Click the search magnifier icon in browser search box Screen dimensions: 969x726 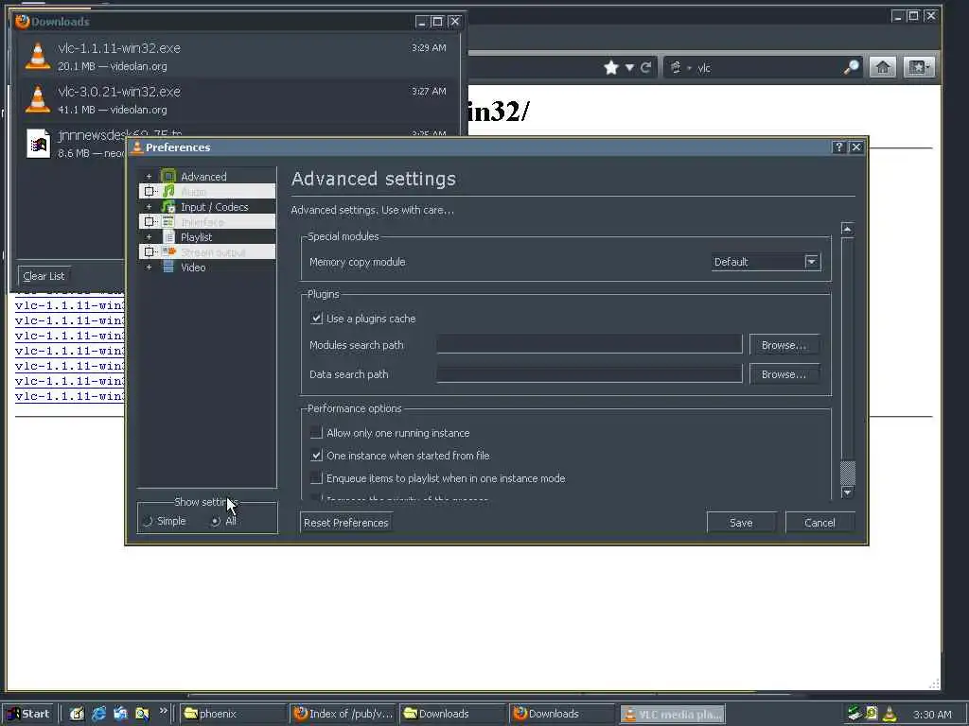coord(851,67)
